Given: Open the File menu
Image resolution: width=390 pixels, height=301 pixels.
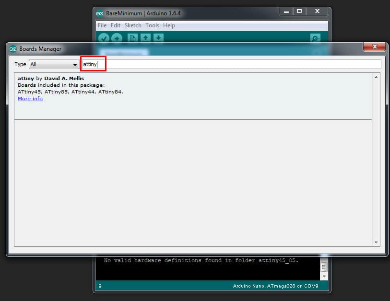Looking at the screenshot, I should click(102, 25).
